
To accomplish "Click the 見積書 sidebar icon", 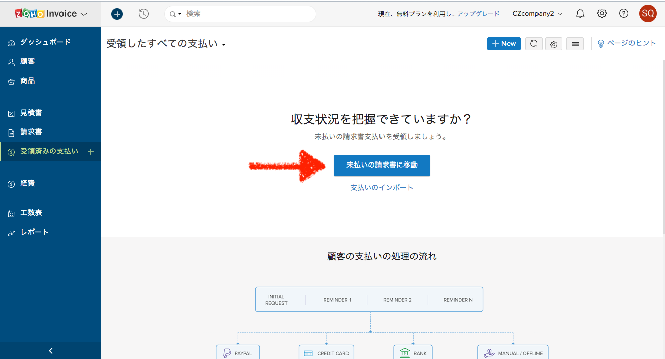I will coord(11,113).
